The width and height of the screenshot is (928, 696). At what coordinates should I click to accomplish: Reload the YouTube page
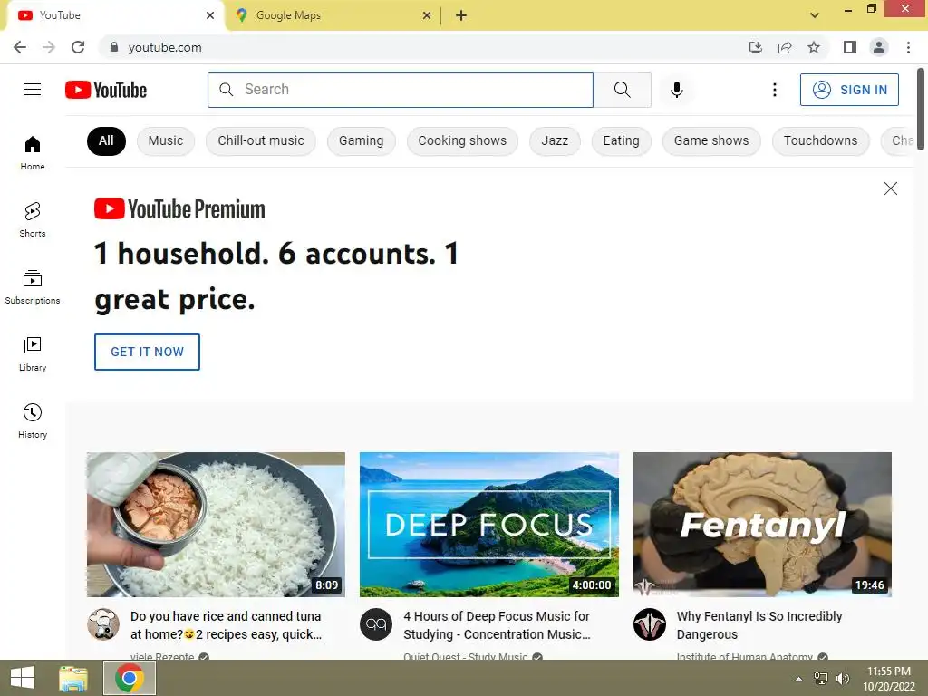[x=78, y=47]
